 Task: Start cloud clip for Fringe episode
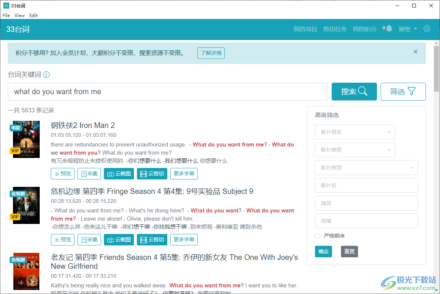pyautogui.click(x=152, y=240)
